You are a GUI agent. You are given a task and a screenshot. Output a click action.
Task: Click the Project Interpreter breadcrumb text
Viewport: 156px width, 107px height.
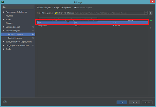62,7
